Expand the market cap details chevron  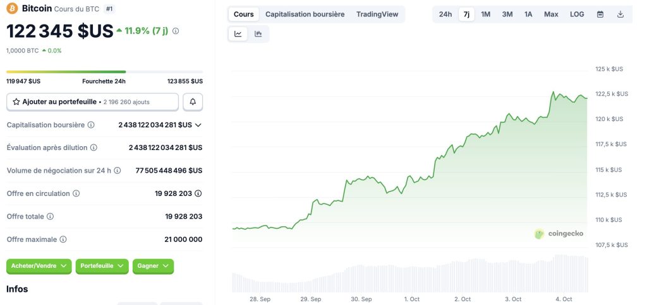click(198, 125)
